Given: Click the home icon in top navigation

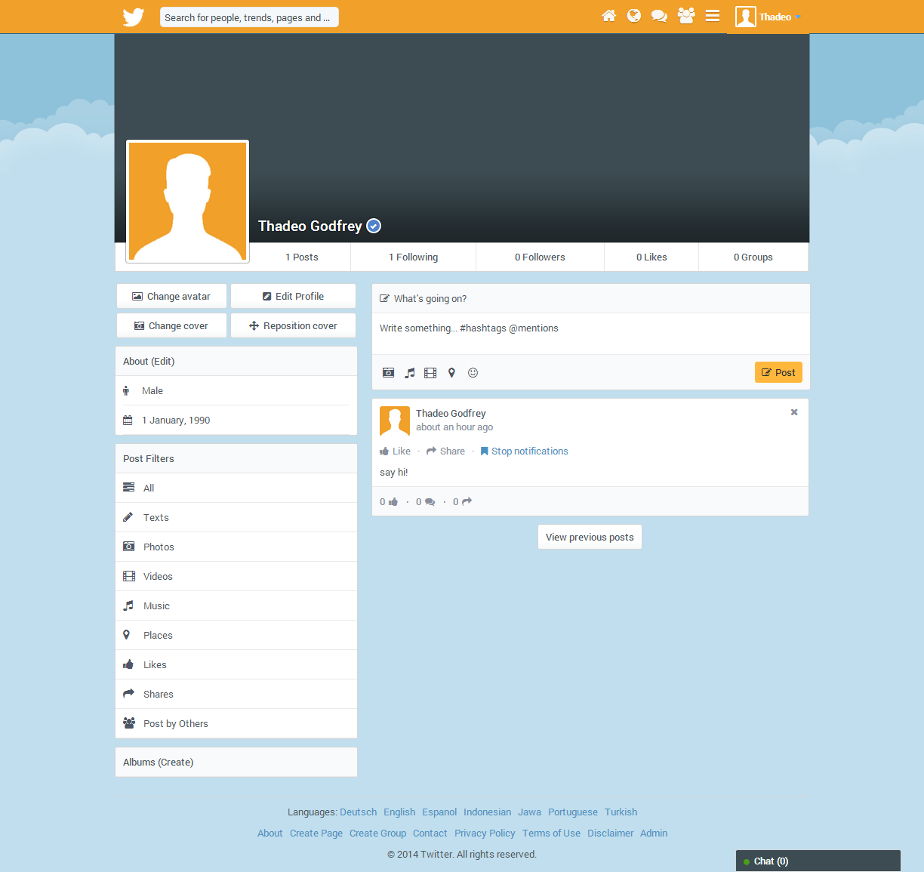Looking at the screenshot, I should coord(608,16).
